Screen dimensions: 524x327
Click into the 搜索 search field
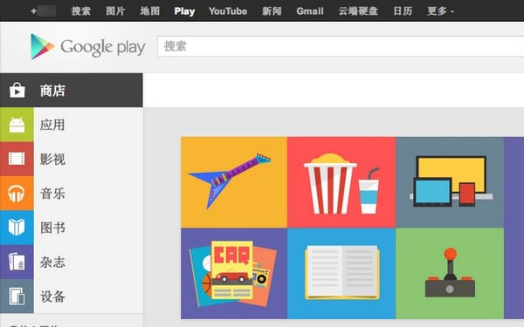click(341, 46)
